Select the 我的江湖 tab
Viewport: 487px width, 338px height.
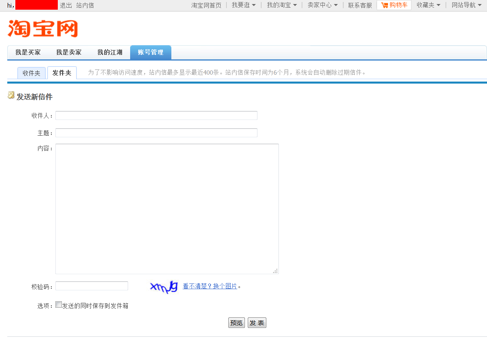point(110,52)
